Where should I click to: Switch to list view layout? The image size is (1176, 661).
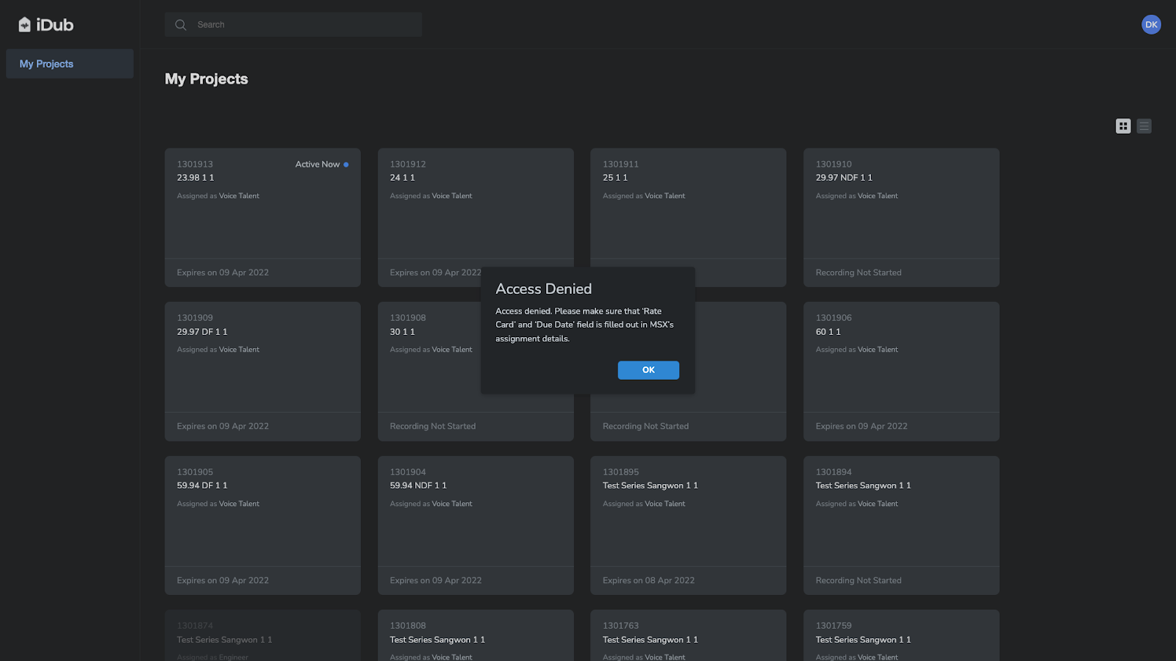click(x=1144, y=126)
